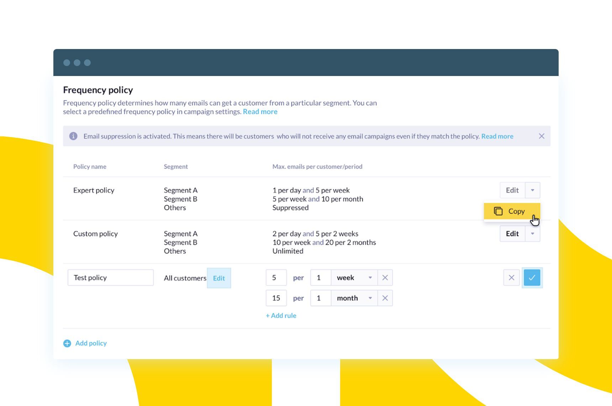Click the Unlimited value in Custom policy

click(x=288, y=251)
